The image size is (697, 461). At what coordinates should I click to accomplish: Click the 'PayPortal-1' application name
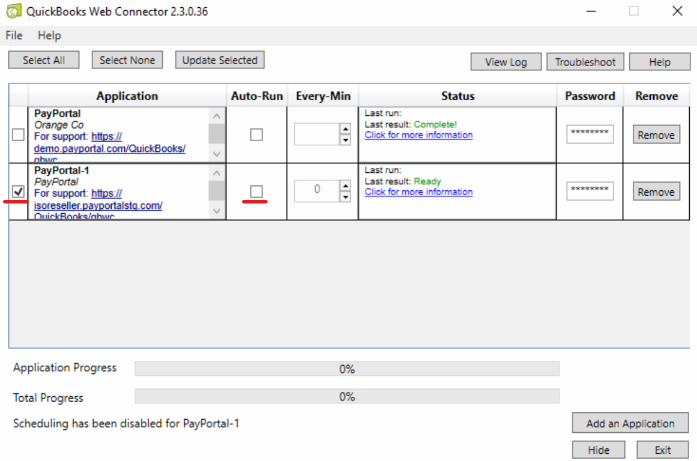[61, 170]
